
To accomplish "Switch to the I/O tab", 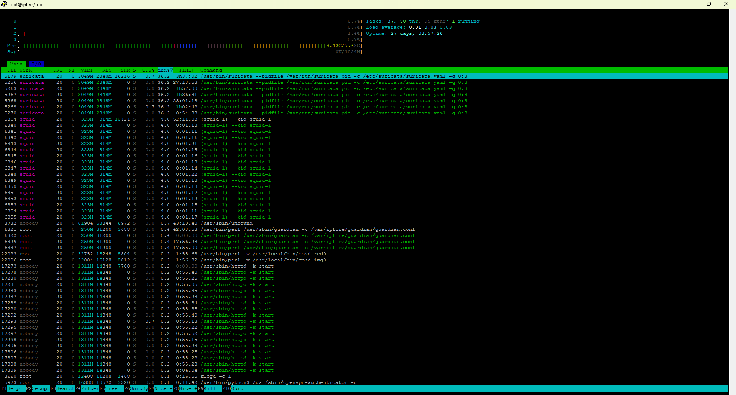I will click(36, 64).
